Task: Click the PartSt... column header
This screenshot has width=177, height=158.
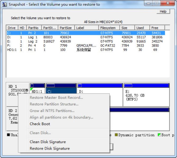Action: [50, 28]
